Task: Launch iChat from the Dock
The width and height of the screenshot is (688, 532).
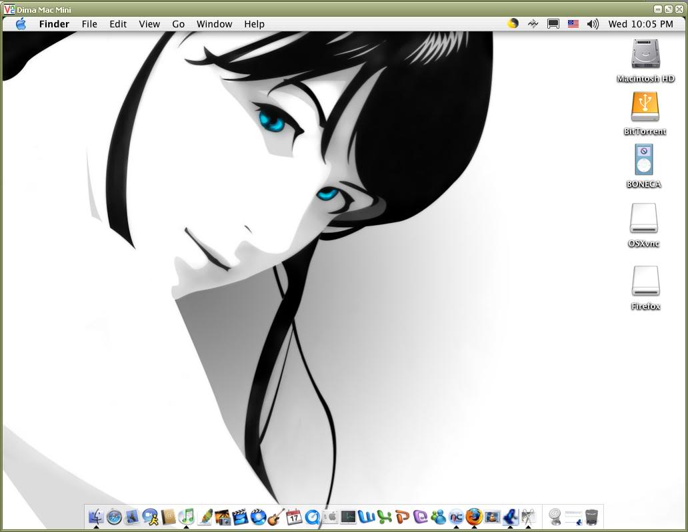Action: (x=150, y=517)
